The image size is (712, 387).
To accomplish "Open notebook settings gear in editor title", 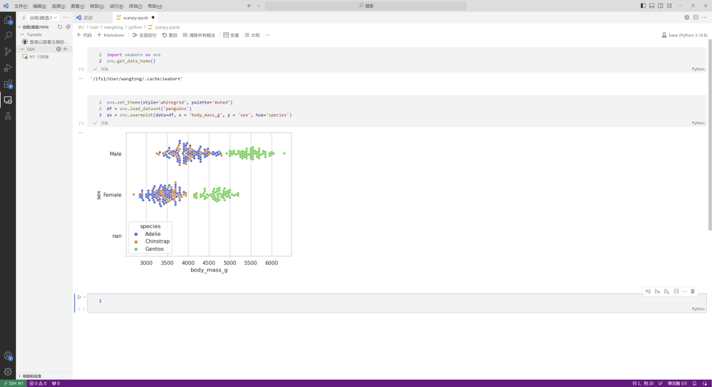I will point(686,17).
